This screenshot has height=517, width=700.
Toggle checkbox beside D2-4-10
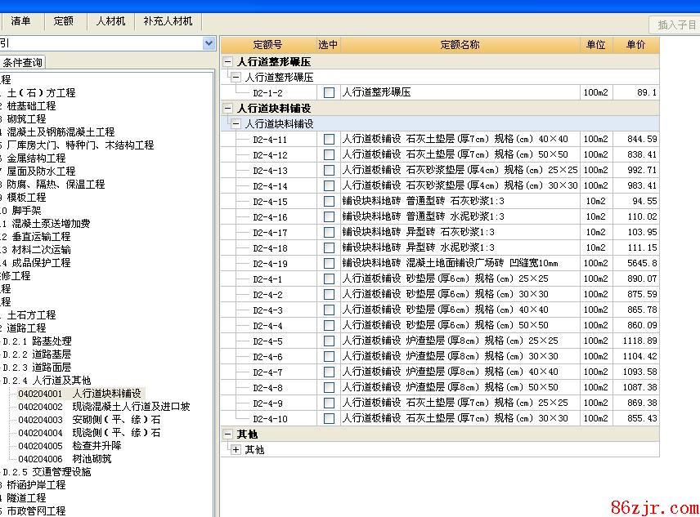tap(329, 419)
